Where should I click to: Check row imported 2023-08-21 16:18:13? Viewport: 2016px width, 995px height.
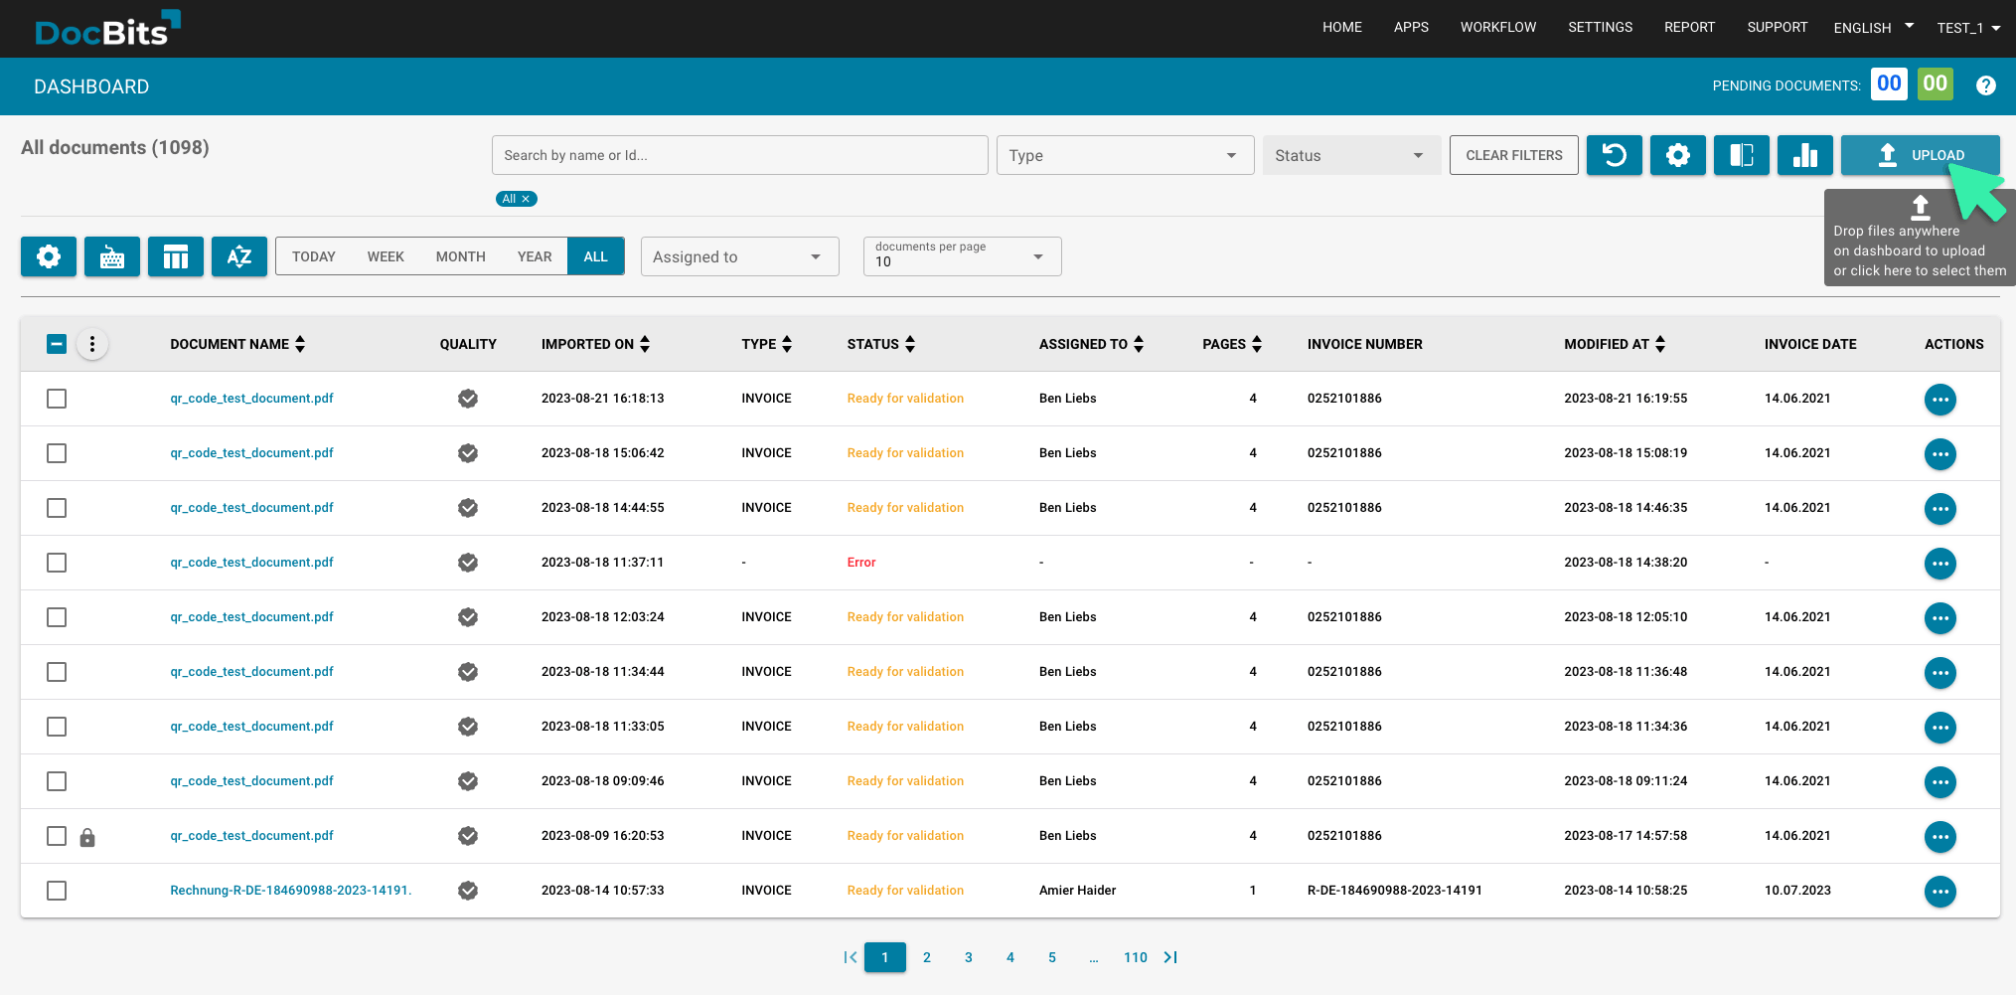coord(57,399)
